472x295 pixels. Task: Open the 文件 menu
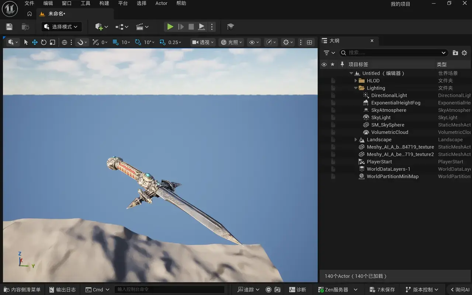pyautogui.click(x=29, y=3)
